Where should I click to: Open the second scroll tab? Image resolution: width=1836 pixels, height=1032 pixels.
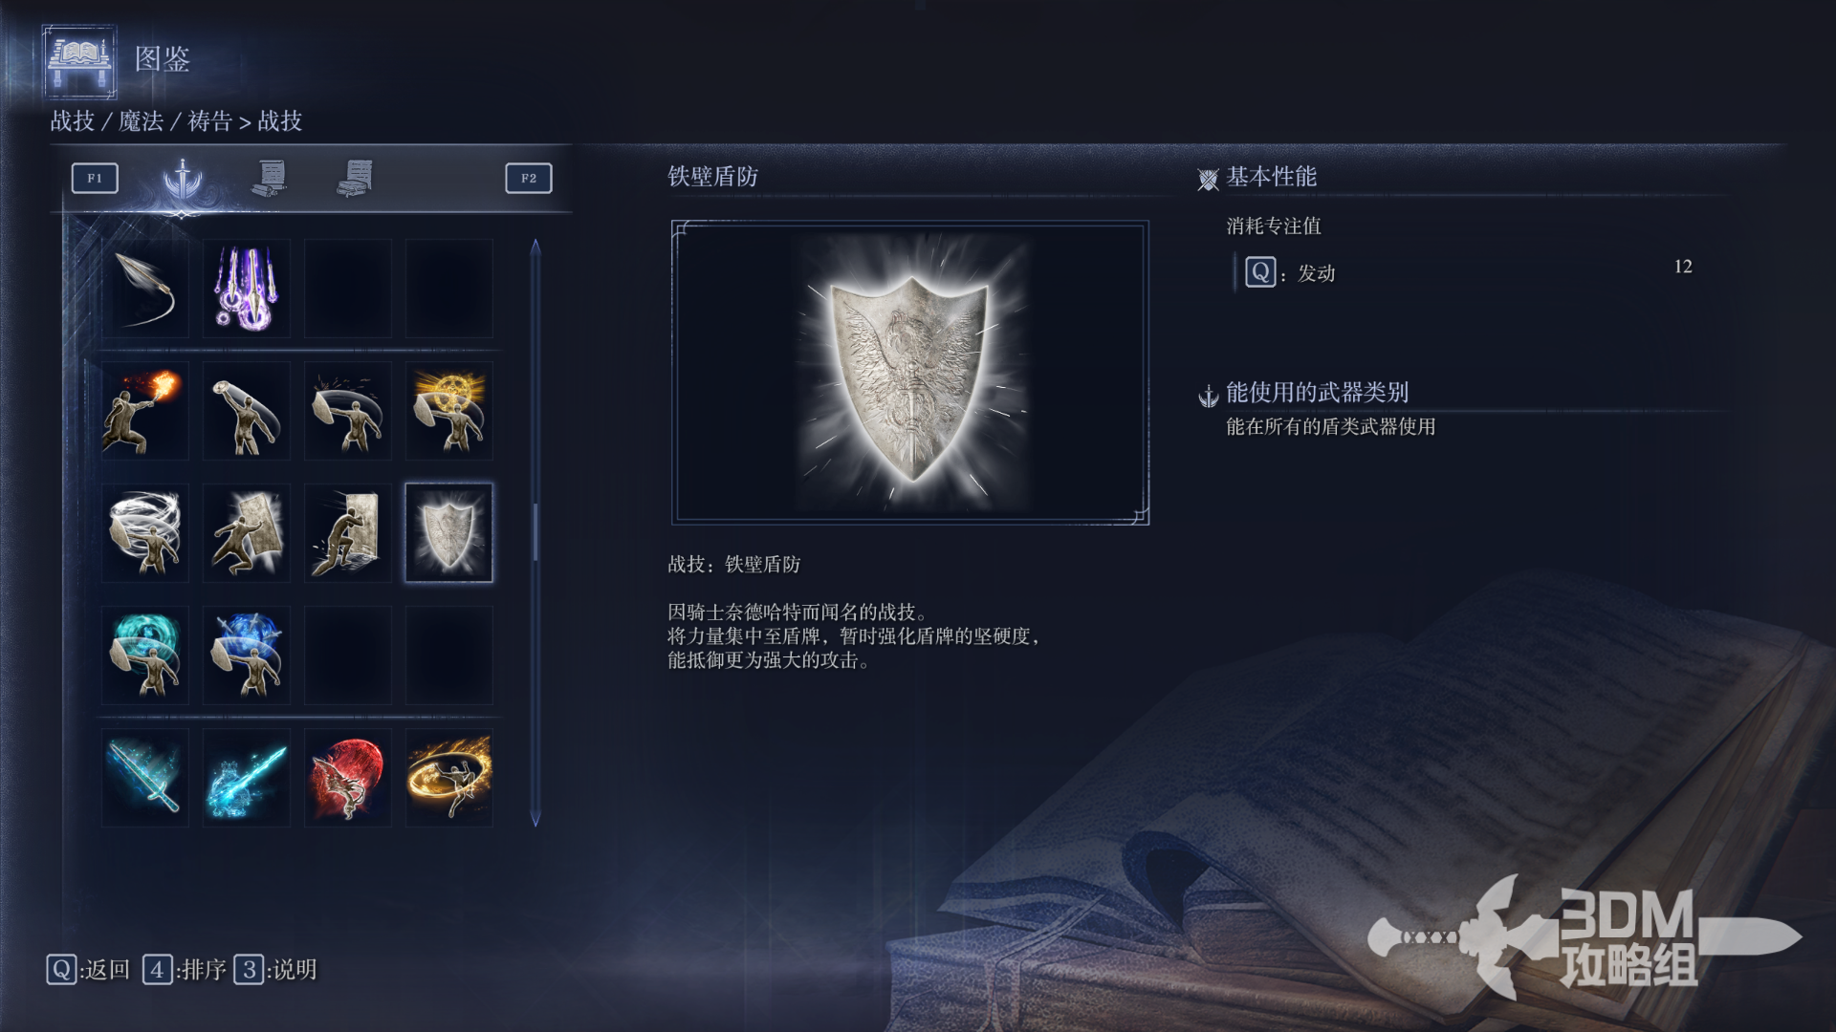(x=271, y=178)
